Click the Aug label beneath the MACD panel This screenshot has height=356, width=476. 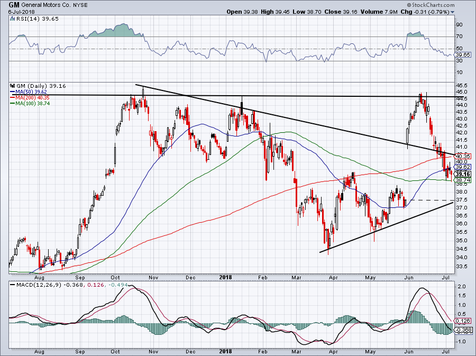click(39, 352)
